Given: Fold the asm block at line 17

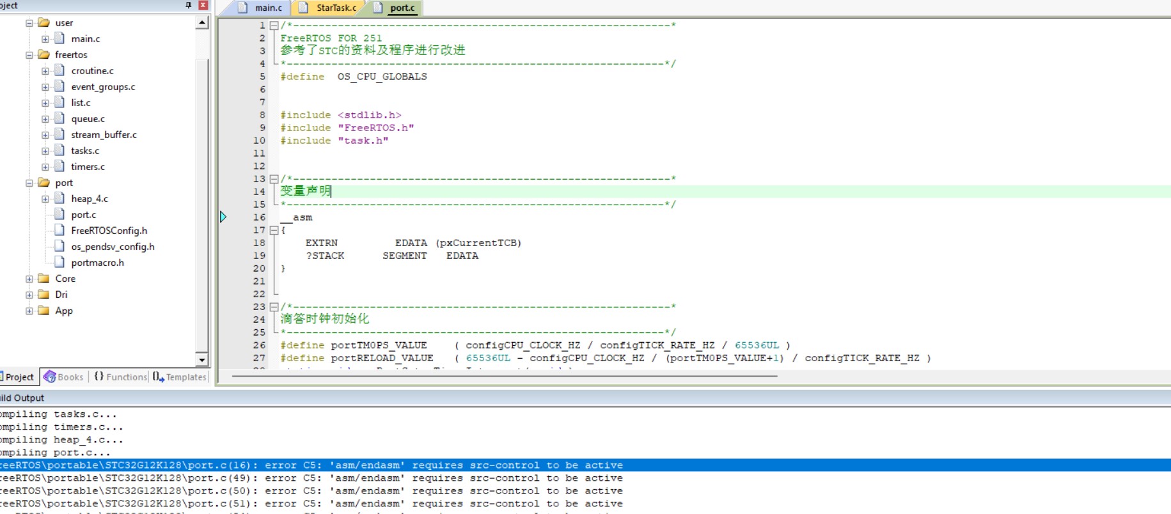Looking at the screenshot, I should click(x=274, y=230).
